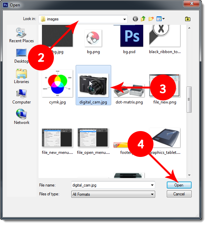Screen dimensions: 207x225
Task: Go up one folder level
Action: tap(143, 19)
